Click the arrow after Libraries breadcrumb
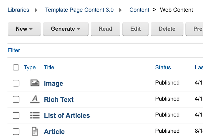This screenshot has height=140, width=203. [36, 10]
